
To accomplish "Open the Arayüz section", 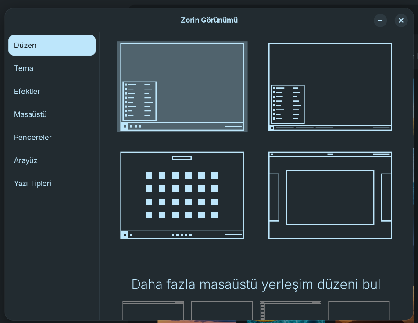I will [x=52, y=160].
